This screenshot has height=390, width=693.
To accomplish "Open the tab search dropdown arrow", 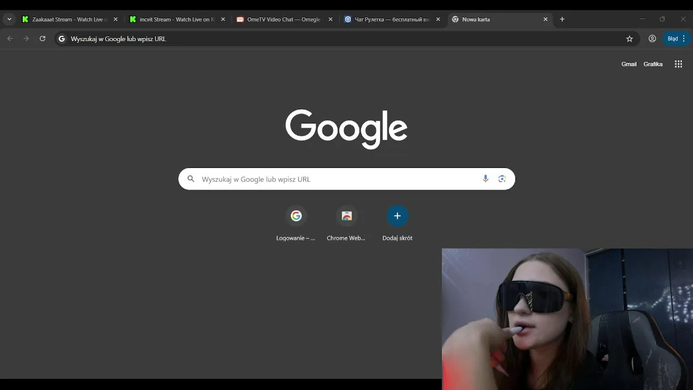I will coord(9,19).
